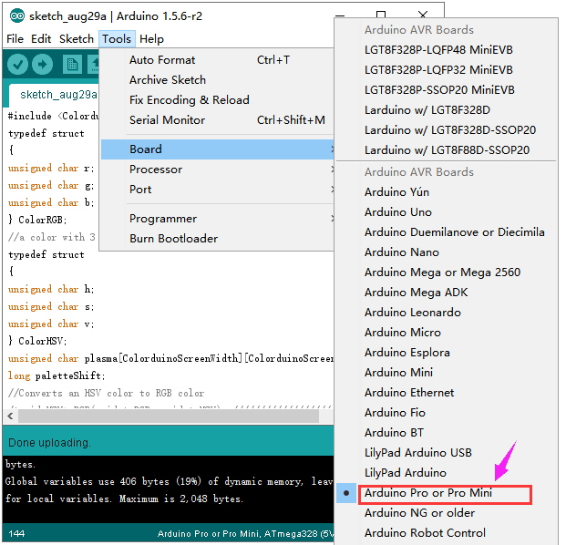Screen dimensions: 566x545
Task: Choose Larduino w/ LGT8F328D-SSOP20 board
Action: tap(447, 130)
